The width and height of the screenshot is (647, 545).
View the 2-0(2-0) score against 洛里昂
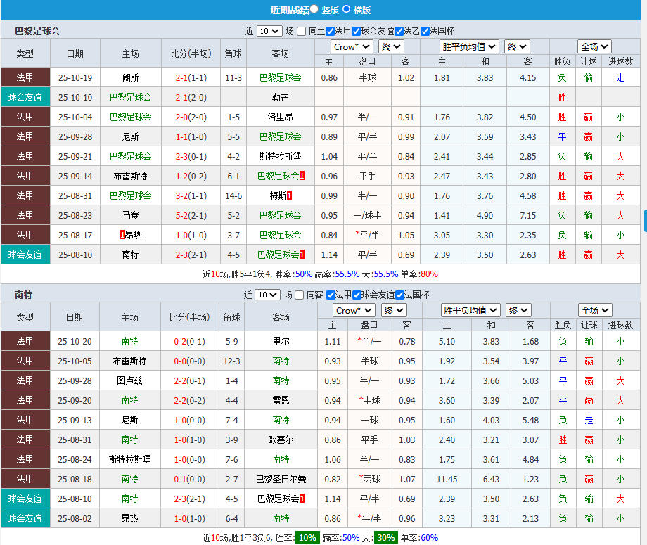[191, 117]
